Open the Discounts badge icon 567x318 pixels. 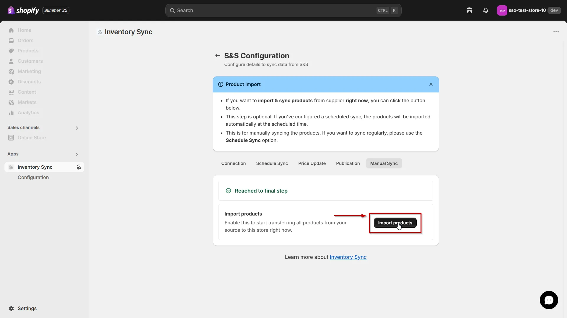pos(11,82)
